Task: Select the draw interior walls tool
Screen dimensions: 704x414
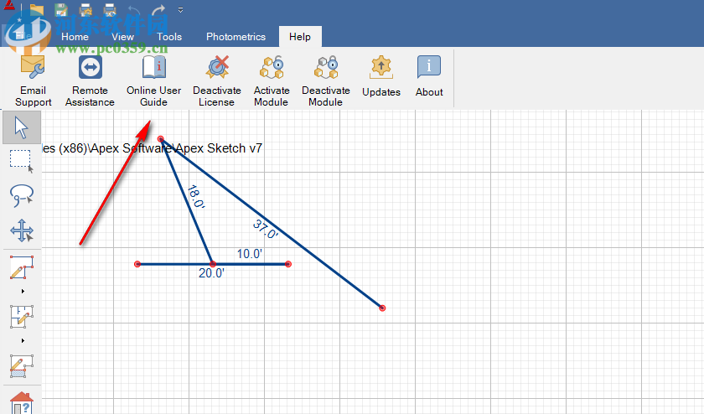Action: click(22, 317)
